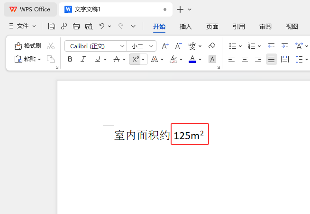Image resolution: width=310 pixels, height=214 pixels.
Task: Toggle character shading gray A button
Action: click(212, 59)
